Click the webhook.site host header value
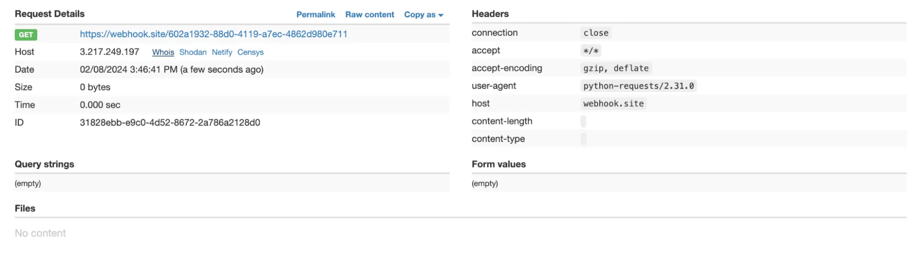920x254 pixels. click(613, 104)
